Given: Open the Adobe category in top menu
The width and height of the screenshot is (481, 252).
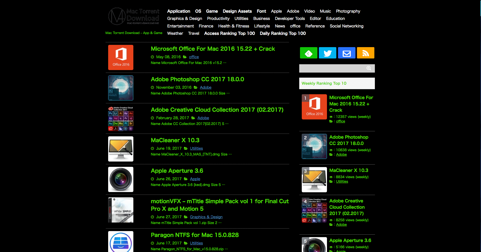Looking at the screenshot, I should click(293, 11).
